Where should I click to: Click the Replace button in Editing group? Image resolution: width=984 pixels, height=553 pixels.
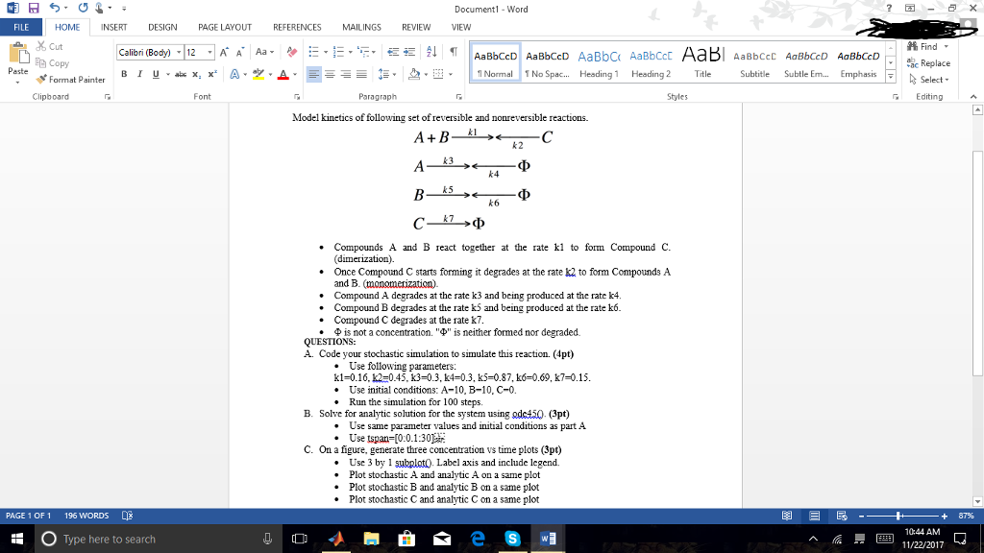tap(930, 63)
